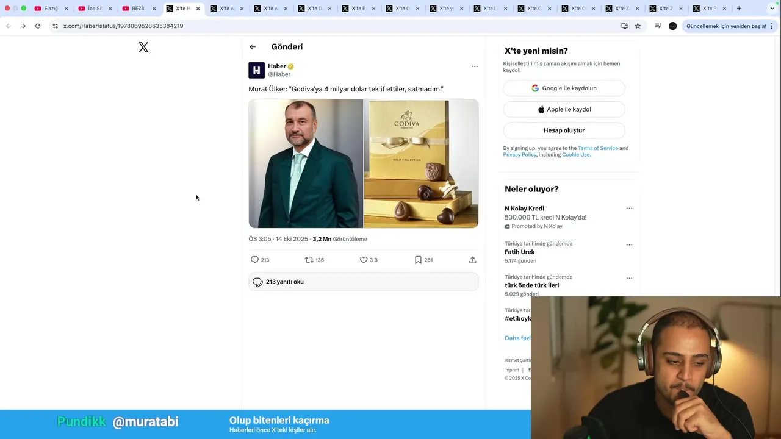
Task: Open the Haber profile avatar
Action: (x=256, y=70)
